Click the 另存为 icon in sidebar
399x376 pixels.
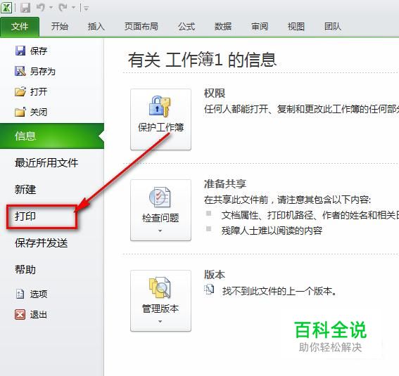(x=20, y=71)
